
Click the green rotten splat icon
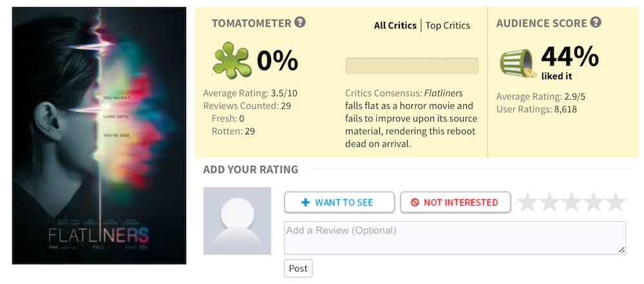pyautogui.click(x=231, y=62)
